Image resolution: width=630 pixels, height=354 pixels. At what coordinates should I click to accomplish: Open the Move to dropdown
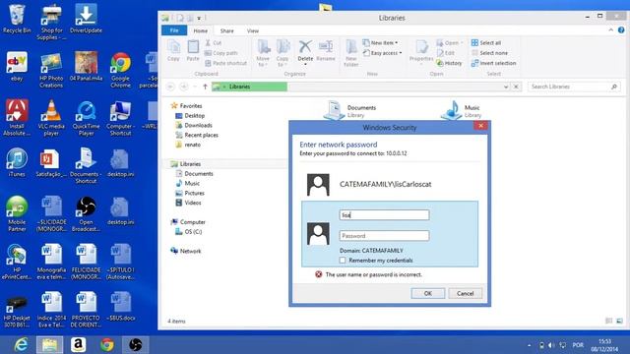263,53
